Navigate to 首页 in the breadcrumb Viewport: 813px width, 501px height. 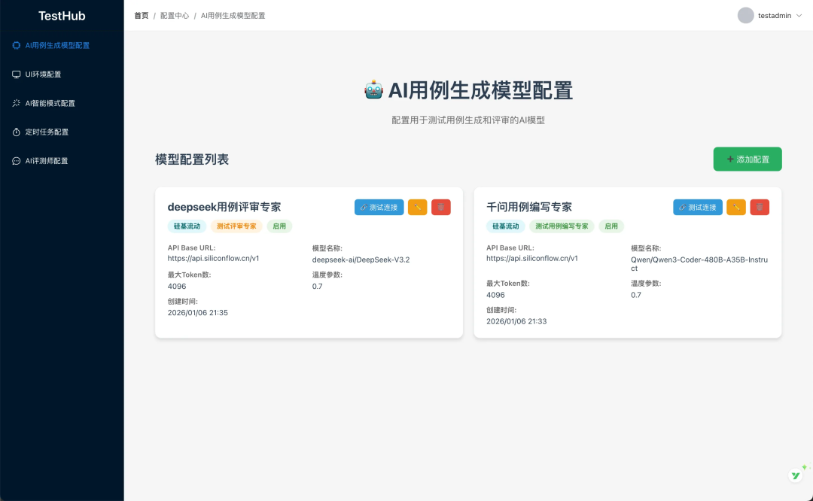[141, 14]
